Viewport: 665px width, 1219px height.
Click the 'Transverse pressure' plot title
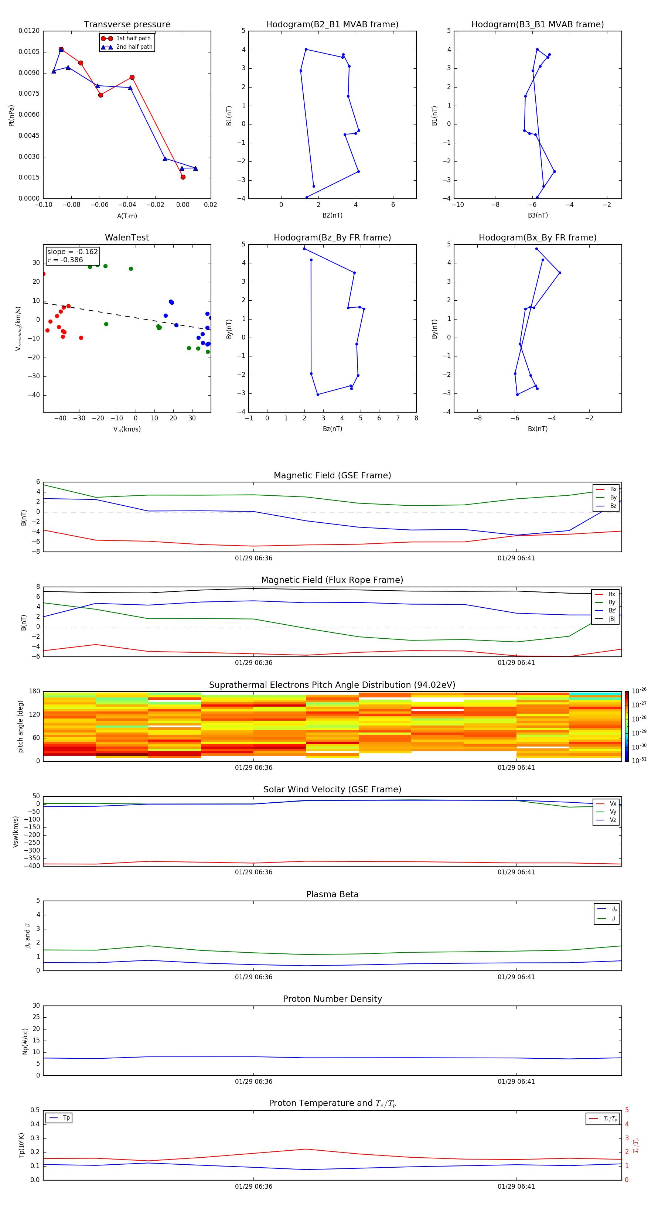click(127, 24)
